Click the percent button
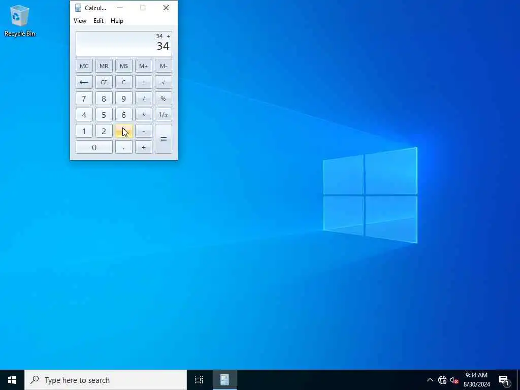Viewport: 520px width, 390px height. pyautogui.click(x=163, y=99)
